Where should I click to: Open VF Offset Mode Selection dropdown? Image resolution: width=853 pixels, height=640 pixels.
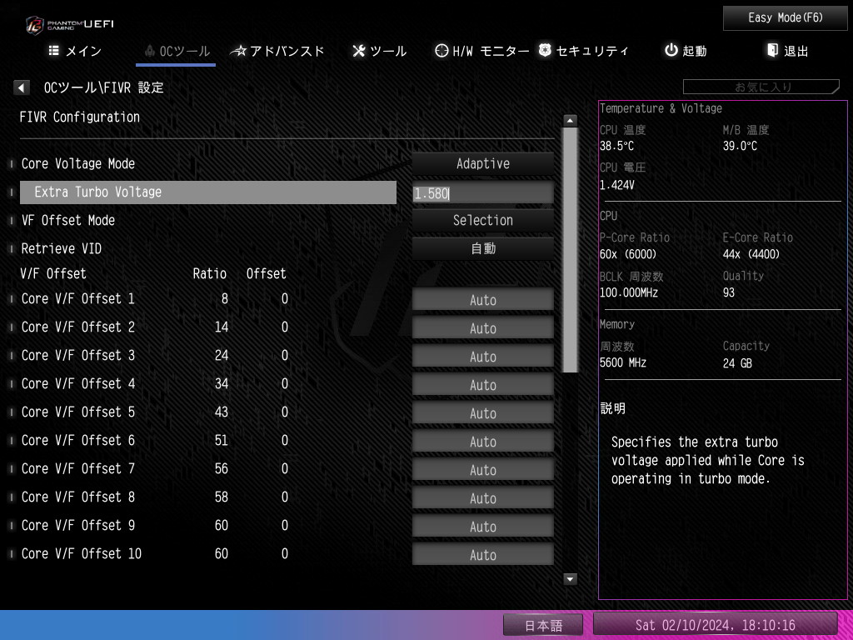coord(482,220)
